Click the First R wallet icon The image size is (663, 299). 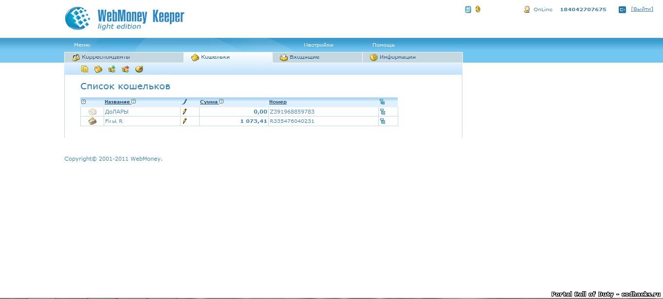pos(92,121)
